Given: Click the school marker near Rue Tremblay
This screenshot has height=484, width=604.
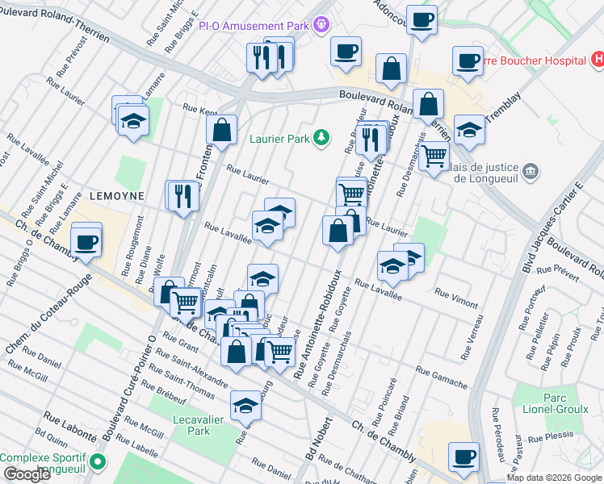Looking at the screenshot, I should pos(469,131).
